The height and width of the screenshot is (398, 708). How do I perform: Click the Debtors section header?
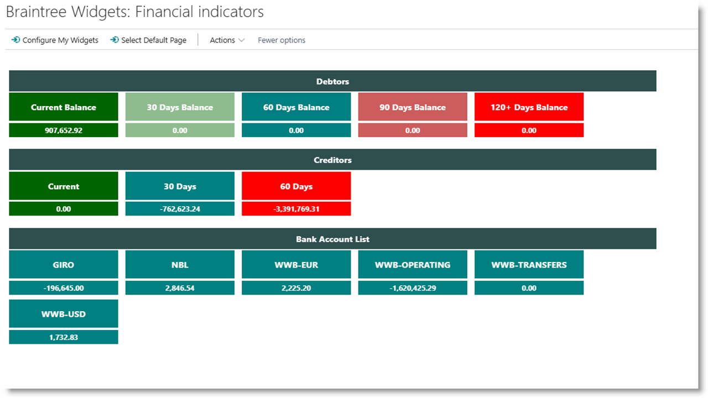[x=332, y=81]
